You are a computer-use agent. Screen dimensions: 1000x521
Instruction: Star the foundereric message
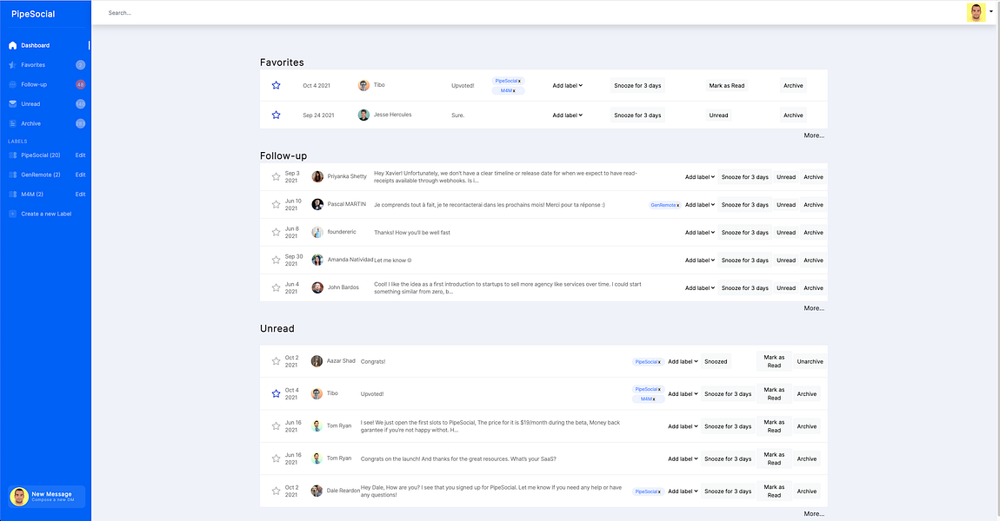click(277, 233)
